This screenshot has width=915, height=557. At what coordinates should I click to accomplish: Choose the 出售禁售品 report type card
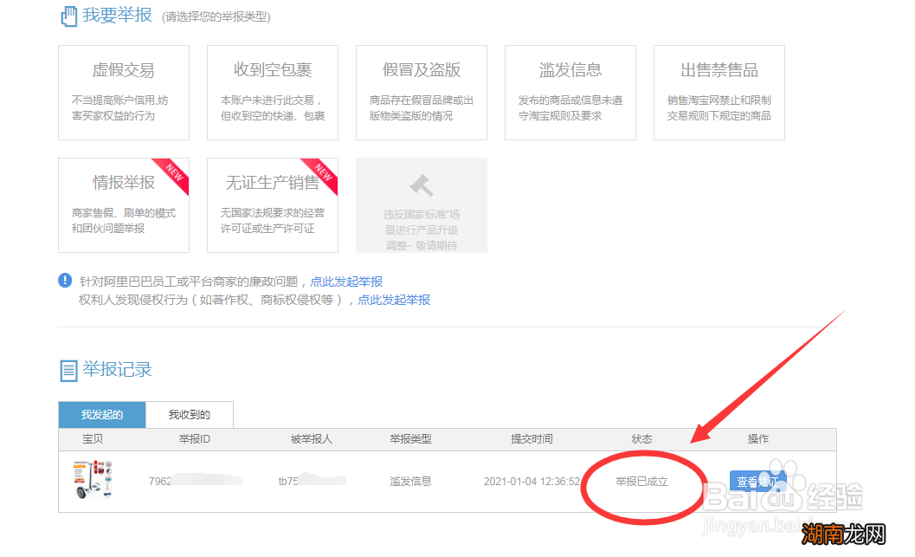point(718,93)
